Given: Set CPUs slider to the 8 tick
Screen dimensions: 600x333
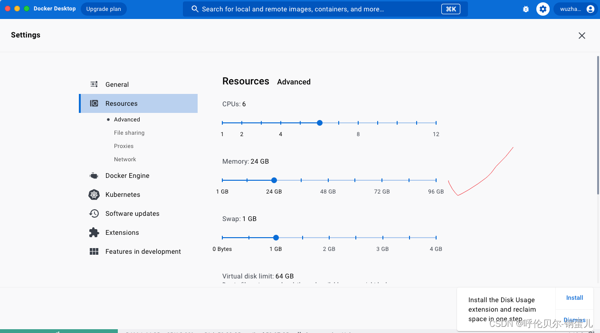Looking at the screenshot, I should (x=358, y=123).
